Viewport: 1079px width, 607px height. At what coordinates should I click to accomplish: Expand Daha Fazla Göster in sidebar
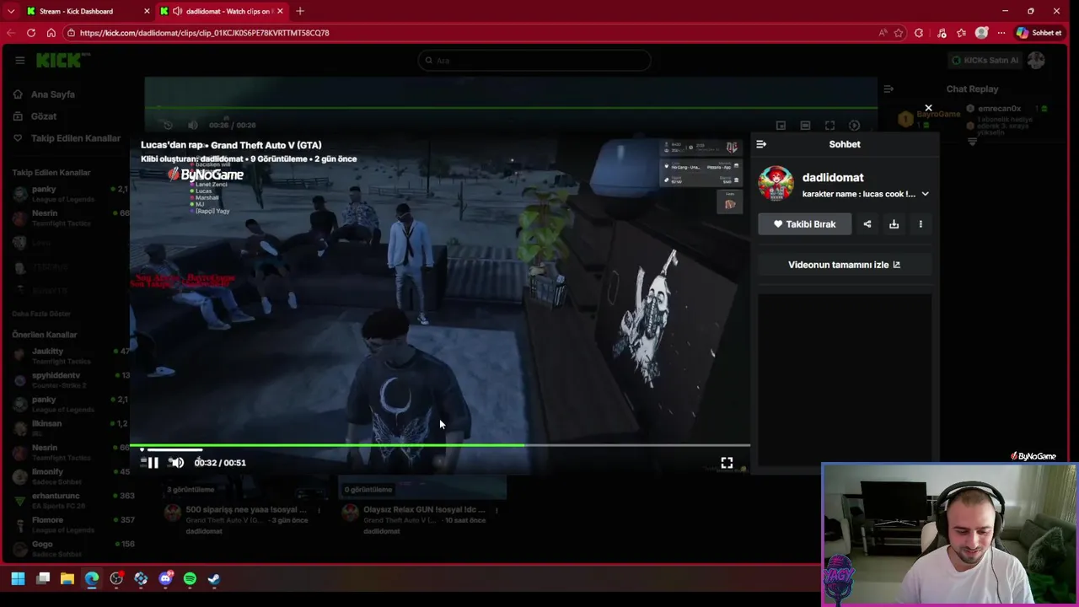(41, 314)
